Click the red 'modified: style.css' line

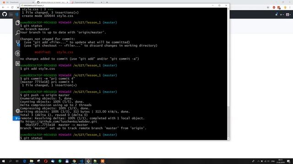point(54,52)
